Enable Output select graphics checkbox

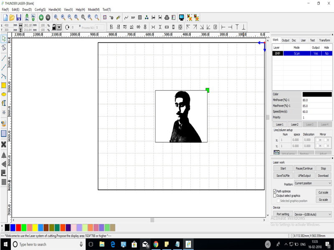click(275, 196)
